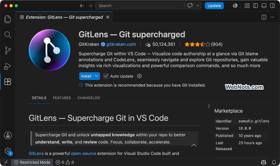Open the Customize Layout icon
280x166 pixels.
tap(247, 6)
